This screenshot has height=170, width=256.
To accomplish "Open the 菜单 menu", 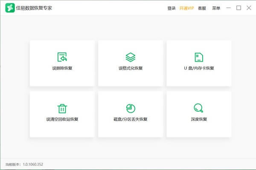I will tap(216, 8).
